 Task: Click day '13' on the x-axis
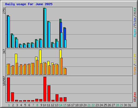click(x=57, y=105)
